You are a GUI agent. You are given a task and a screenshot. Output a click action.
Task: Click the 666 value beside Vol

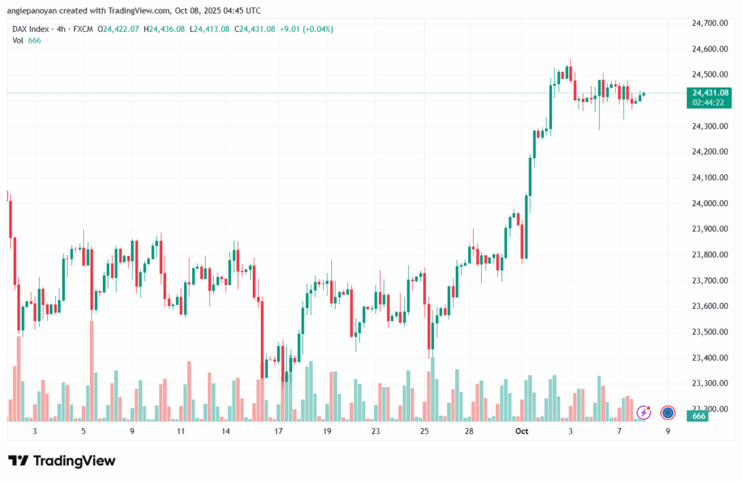34,41
